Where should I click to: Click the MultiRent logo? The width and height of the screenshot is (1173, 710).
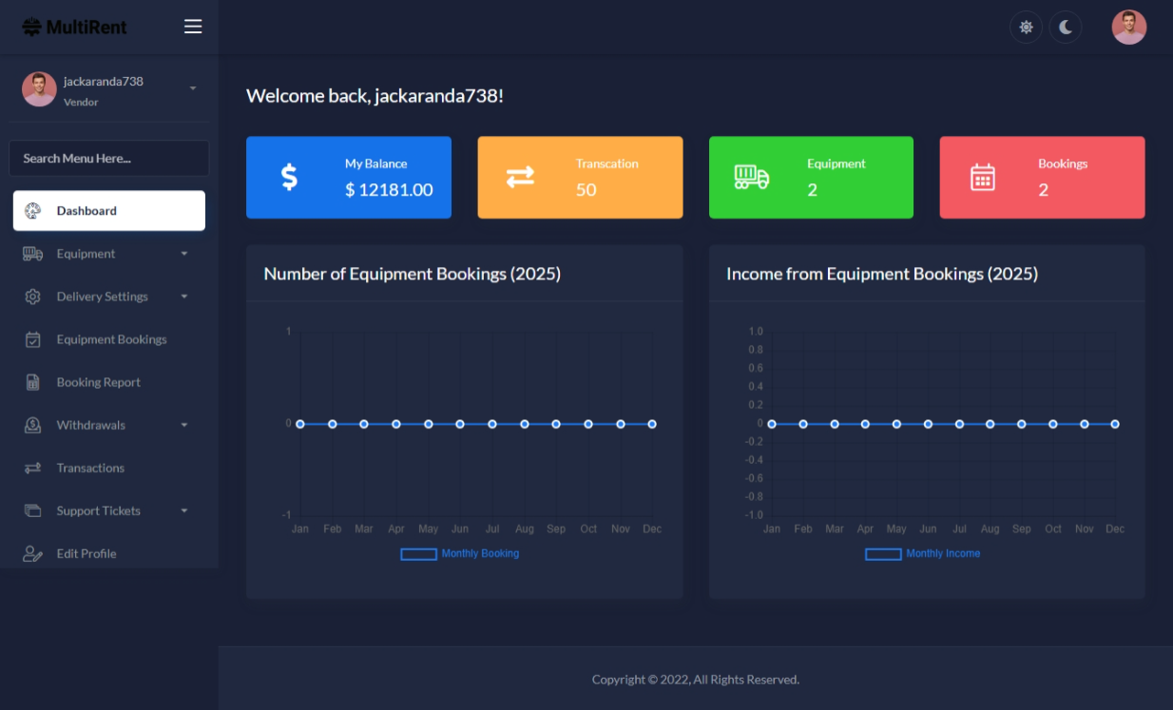click(74, 27)
